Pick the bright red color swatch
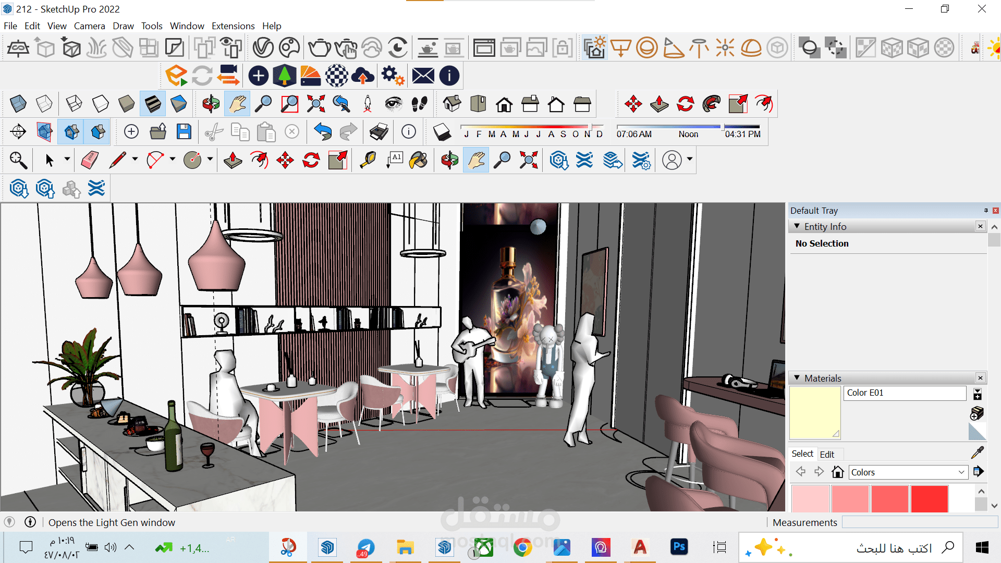 coord(929,498)
